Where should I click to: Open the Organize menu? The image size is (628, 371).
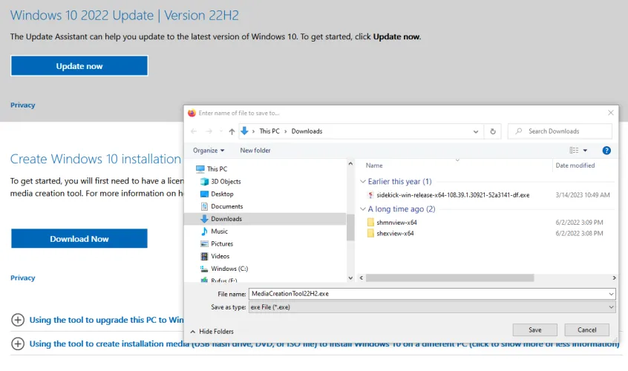[209, 151]
